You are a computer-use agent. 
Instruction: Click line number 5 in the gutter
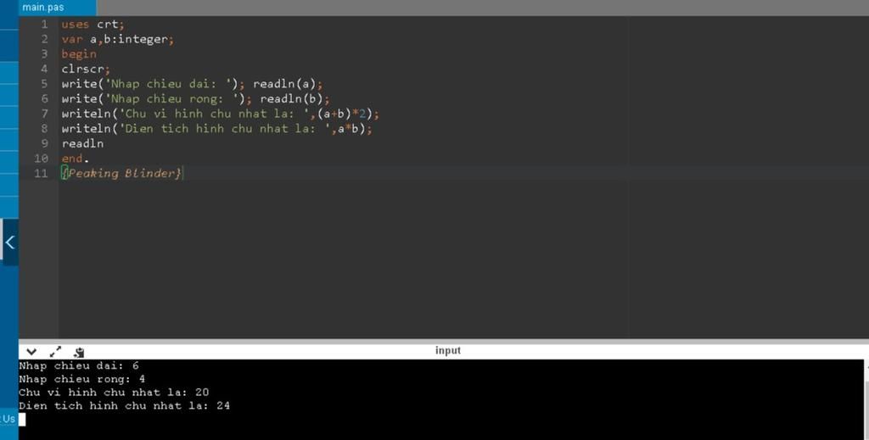point(44,84)
